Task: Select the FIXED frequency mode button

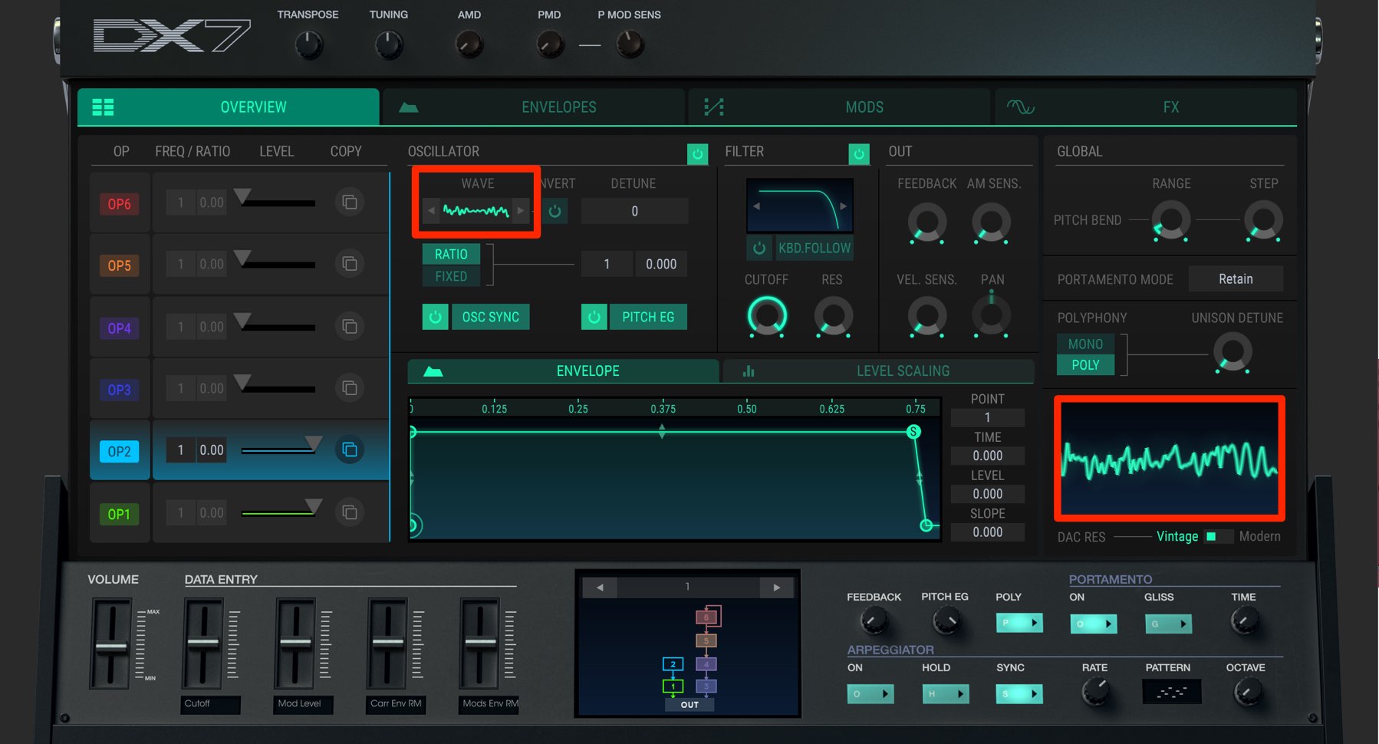Action: (451, 276)
